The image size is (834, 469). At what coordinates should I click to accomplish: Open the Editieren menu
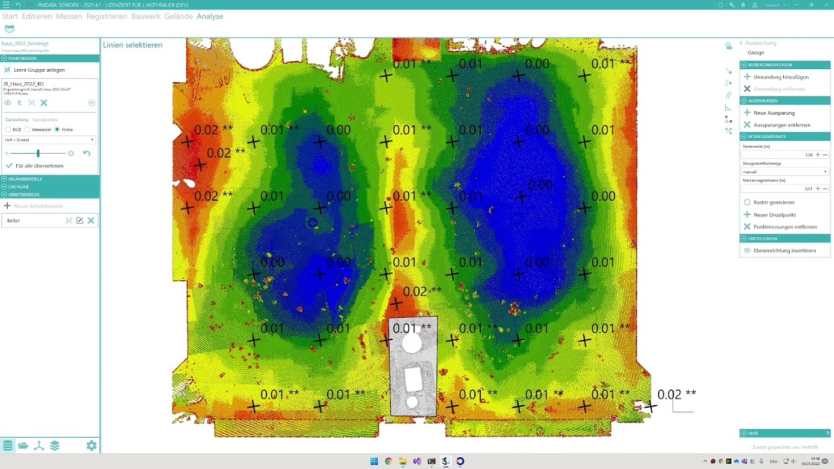tap(36, 16)
